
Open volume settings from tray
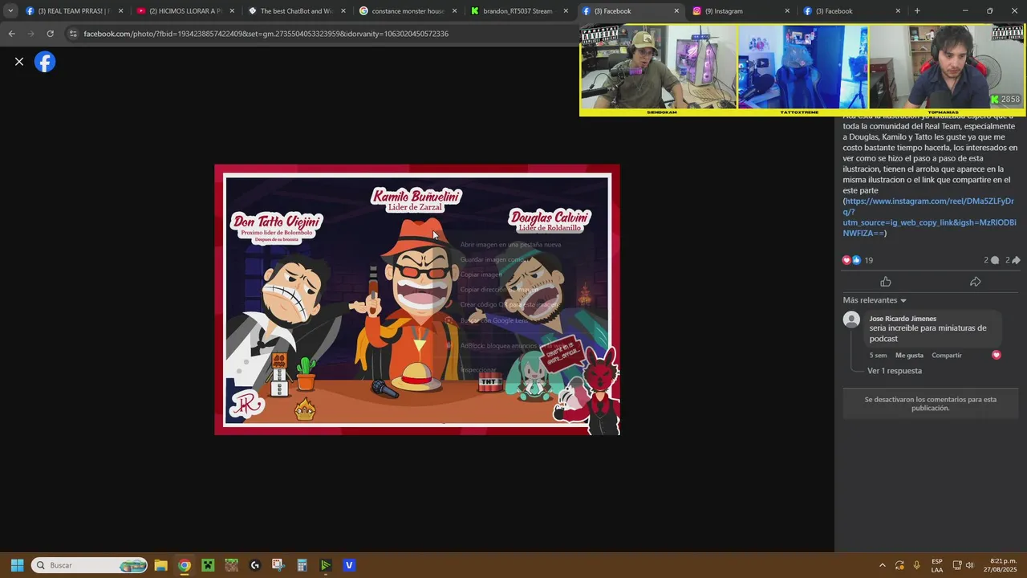point(969,565)
